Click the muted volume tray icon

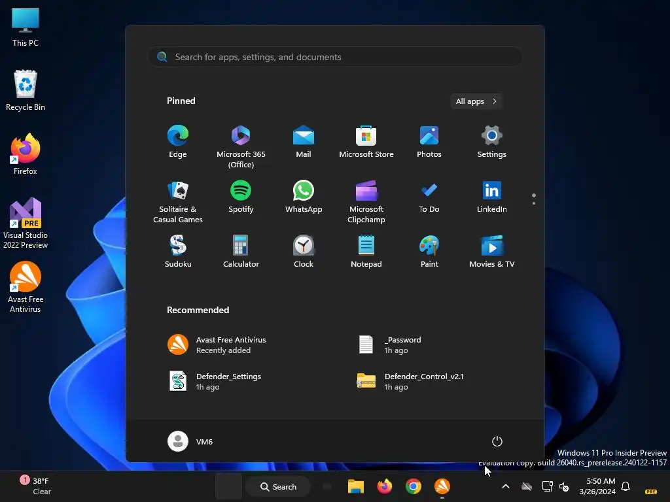coord(564,486)
